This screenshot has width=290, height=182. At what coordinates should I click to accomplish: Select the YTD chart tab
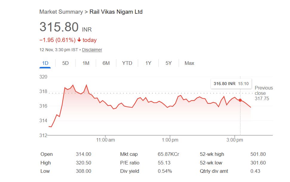click(127, 63)
